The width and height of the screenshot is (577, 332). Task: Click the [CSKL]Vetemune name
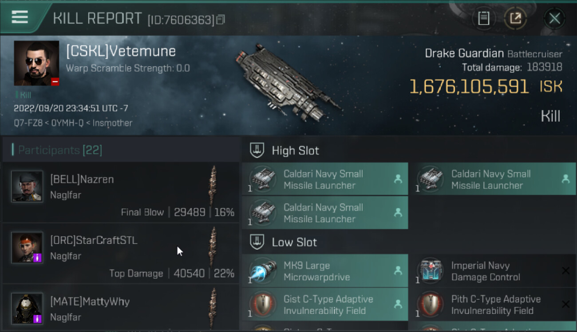(x=121, y=51)
